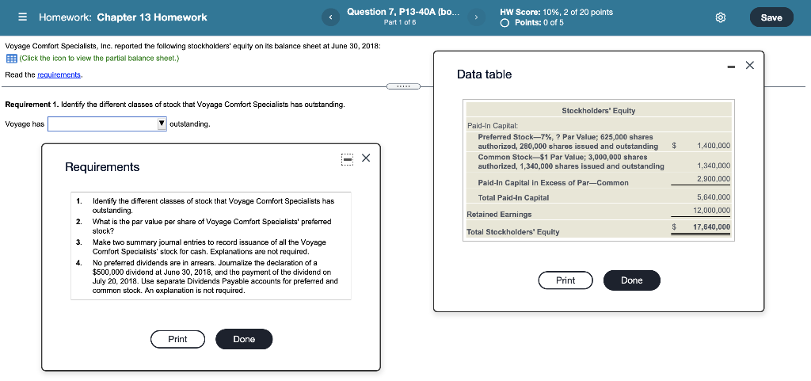The image size is (811, 381).
Task: Click the Total Paid-In Capital label
Action: pos(513,197)
